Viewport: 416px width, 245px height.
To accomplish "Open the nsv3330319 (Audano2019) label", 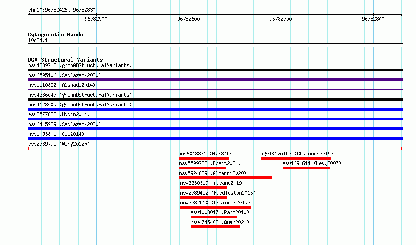I will click(x=212, y=183).
